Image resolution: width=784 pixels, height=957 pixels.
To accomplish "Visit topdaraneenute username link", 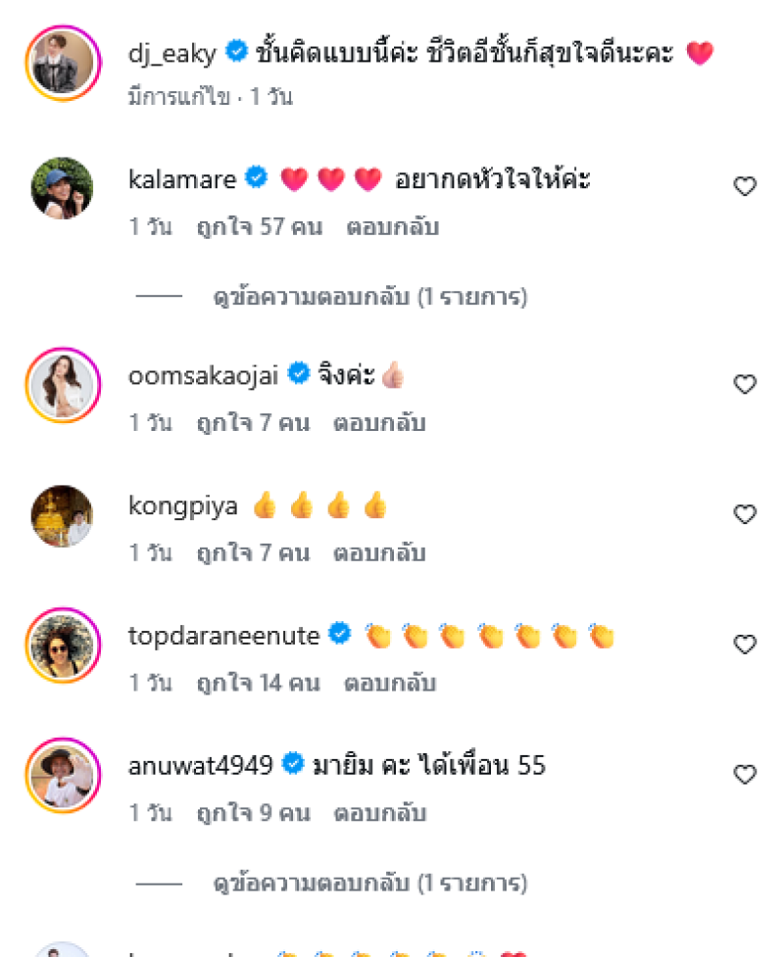I will click(224, 636).
